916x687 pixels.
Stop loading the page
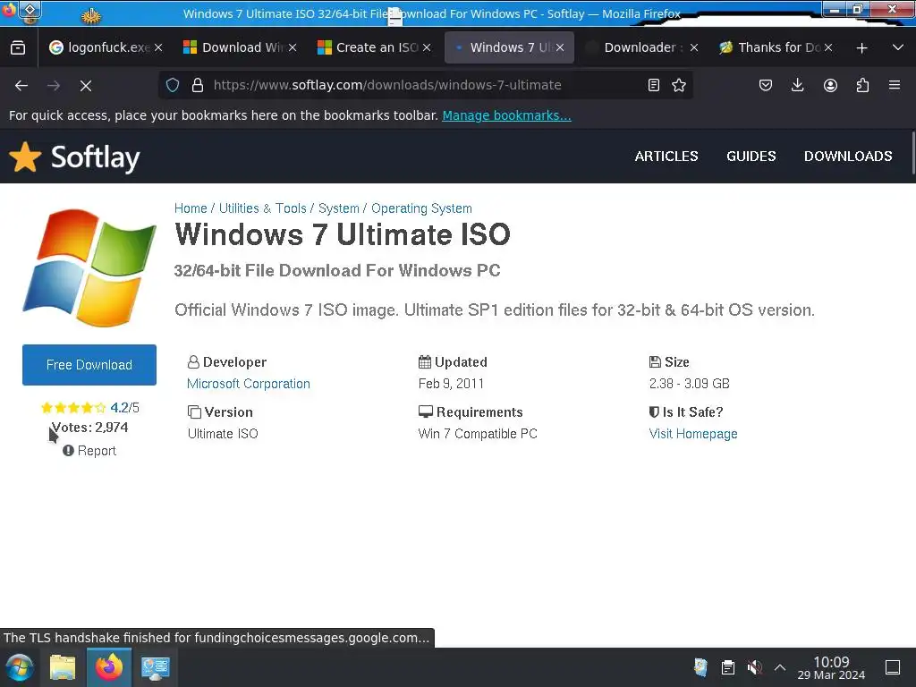point(86,85)
